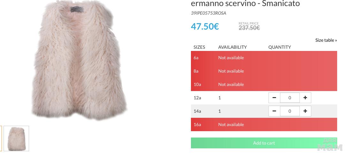
Task: Focus the 12a quantity input field
Action: tap(290, 98)
